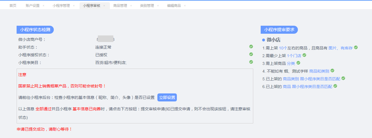Close the 编辑商品 tab

185,6
